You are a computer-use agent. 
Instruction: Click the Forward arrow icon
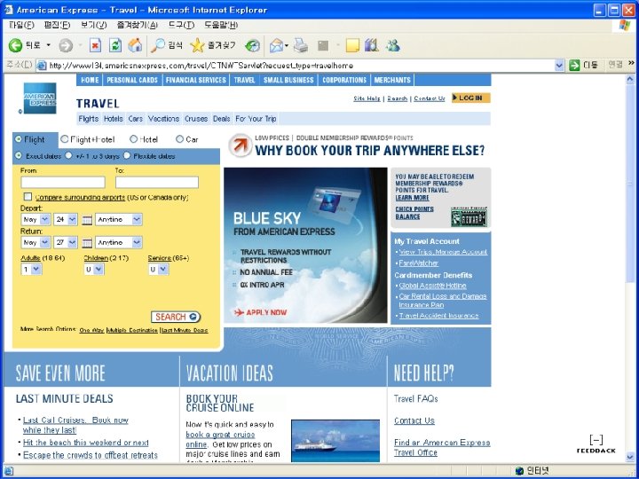(x=65, y=45)
